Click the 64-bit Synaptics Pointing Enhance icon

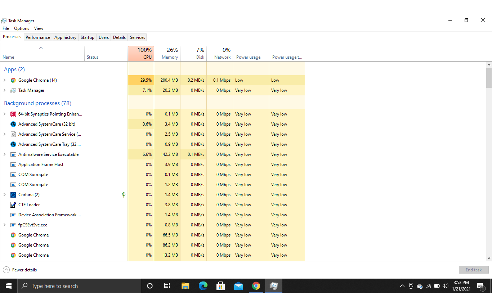(13, 114)
